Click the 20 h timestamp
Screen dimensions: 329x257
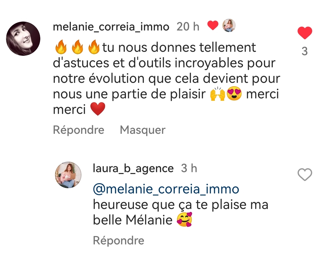[x=188, y=27]
